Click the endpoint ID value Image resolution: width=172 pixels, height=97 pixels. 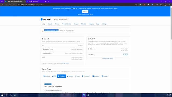pyautogui.click(x=80, y=46)
